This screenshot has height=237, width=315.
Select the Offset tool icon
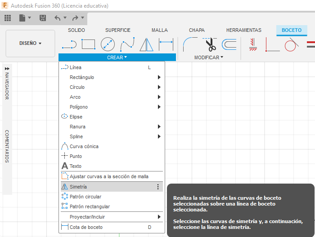click(229, 44)
